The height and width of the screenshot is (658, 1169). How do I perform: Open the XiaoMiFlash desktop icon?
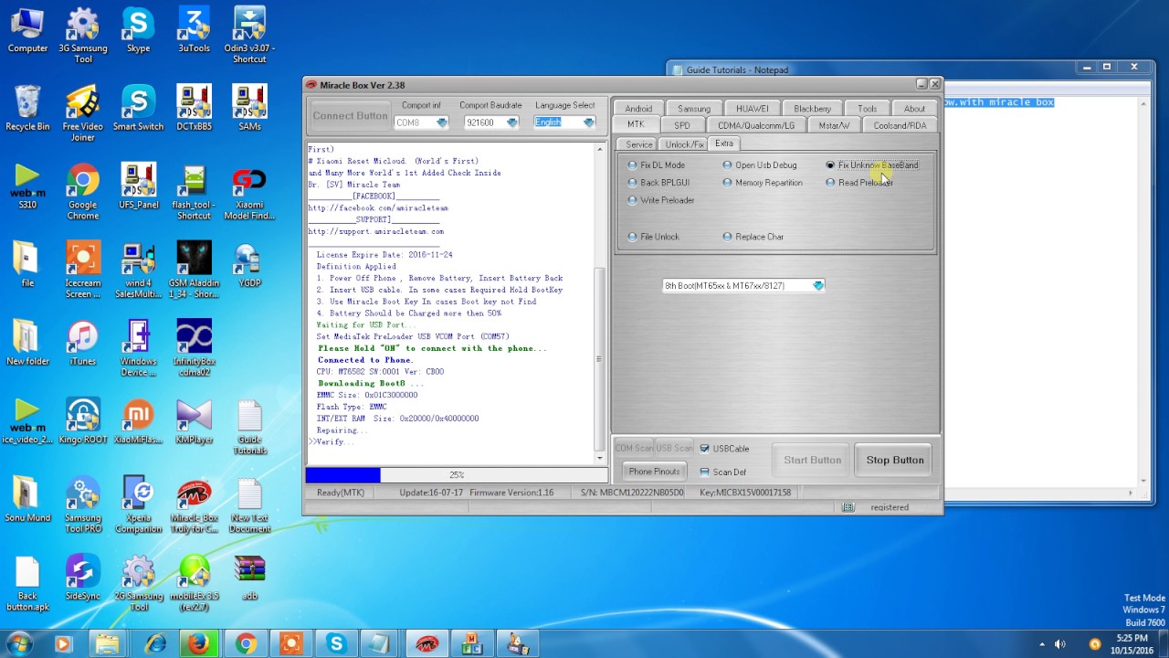pos(139,420)
